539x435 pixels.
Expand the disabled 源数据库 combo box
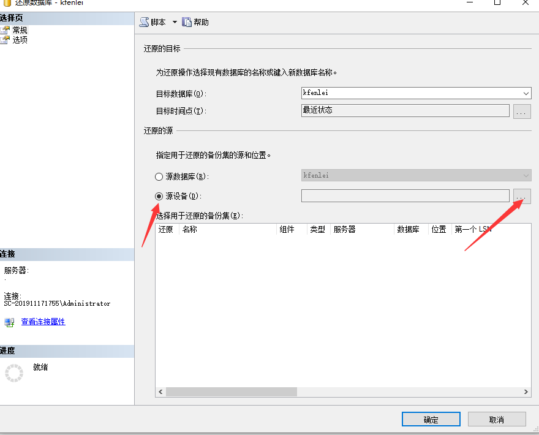pyautogui.click(x=526, y=176)
